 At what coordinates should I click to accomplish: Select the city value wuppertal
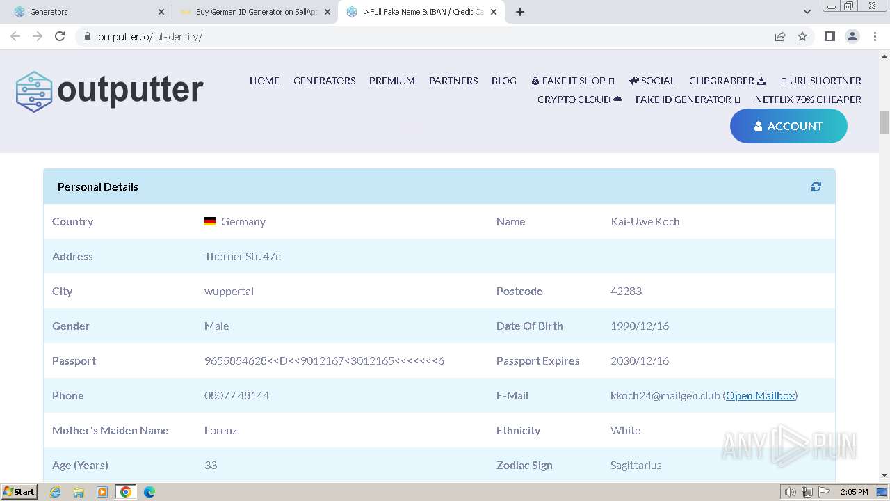229,291
